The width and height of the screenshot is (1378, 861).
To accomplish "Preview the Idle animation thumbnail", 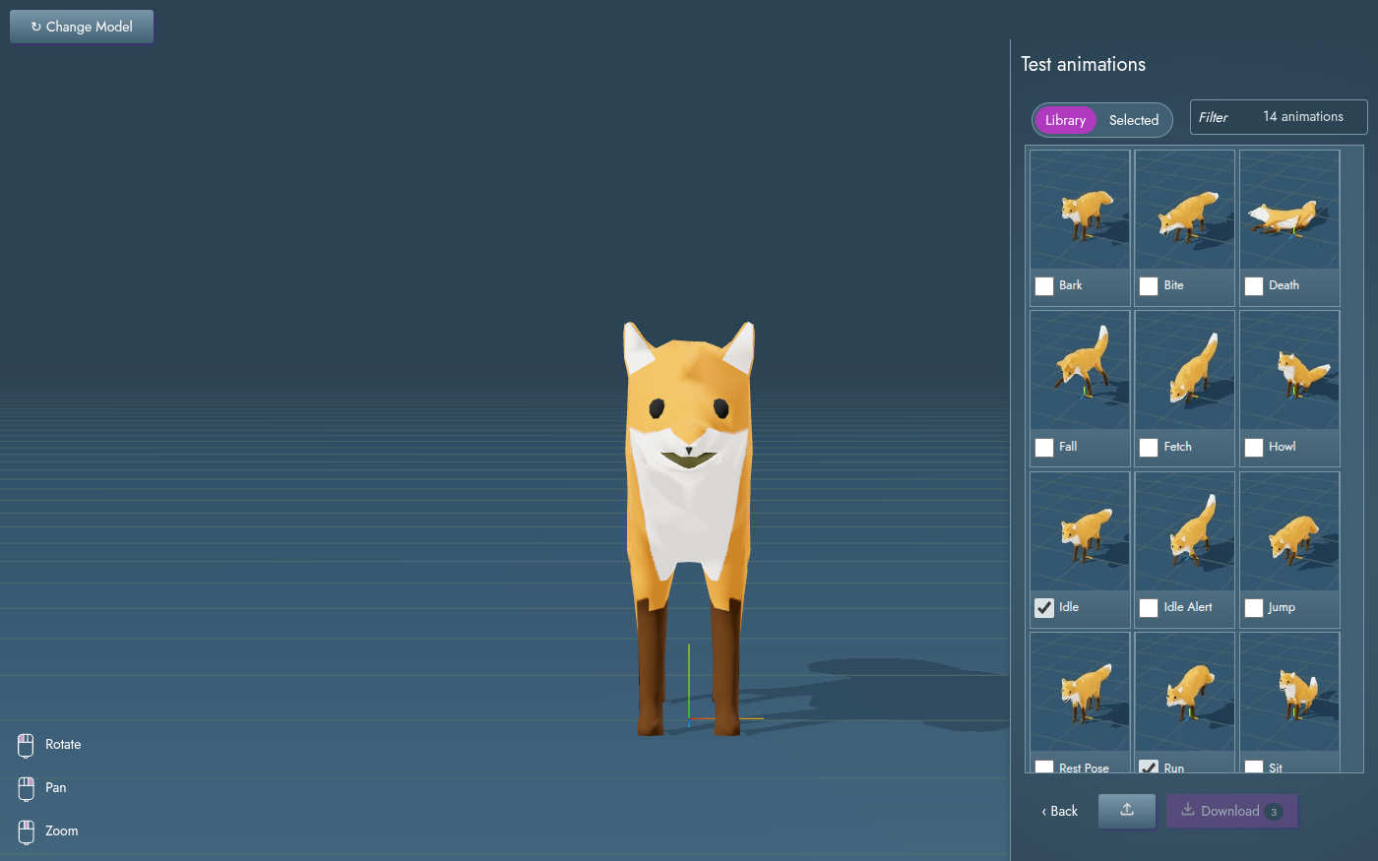I will (1080, 531).
